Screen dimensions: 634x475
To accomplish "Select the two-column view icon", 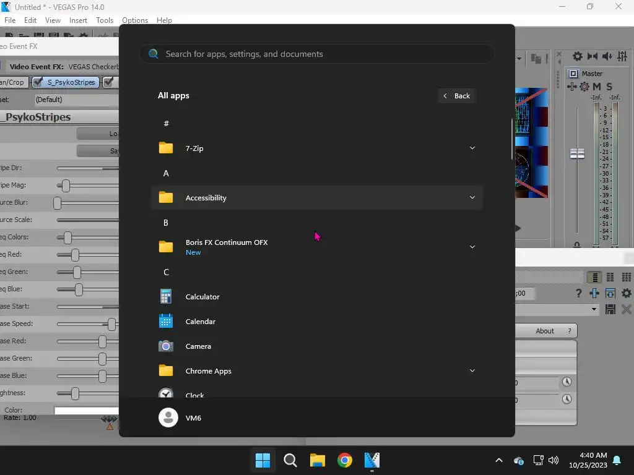I will [x=610, y=277].
